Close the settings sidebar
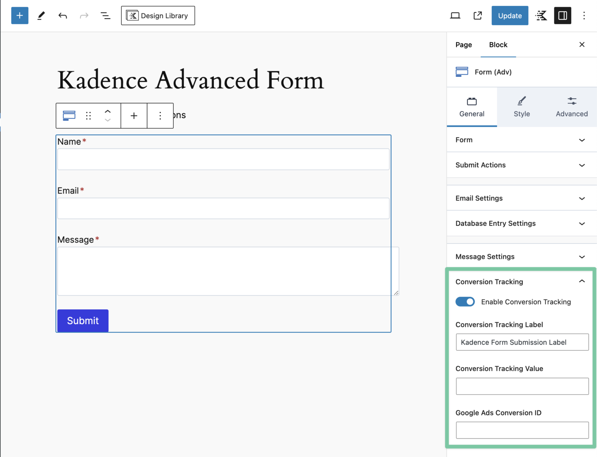 coord(582,45)
